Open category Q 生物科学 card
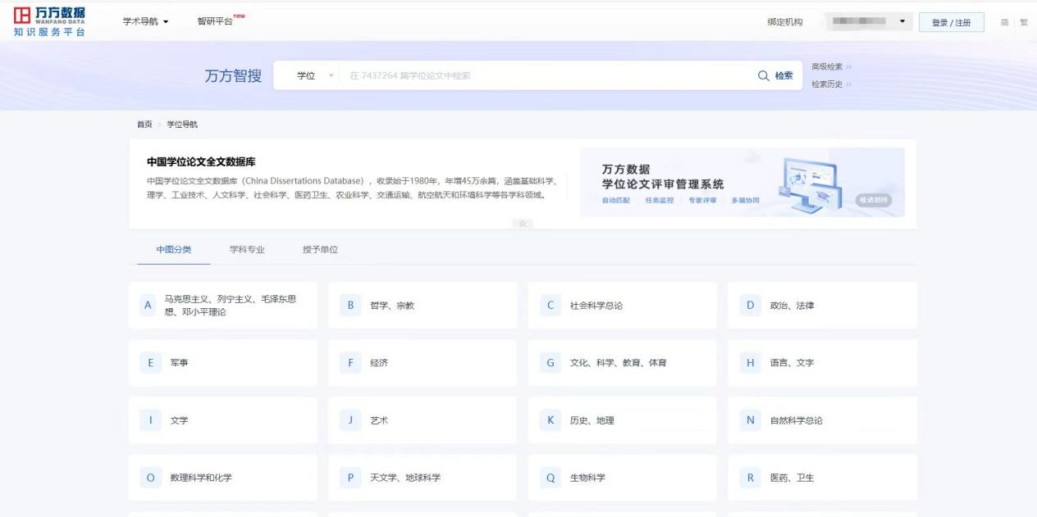 click(623, 478)
